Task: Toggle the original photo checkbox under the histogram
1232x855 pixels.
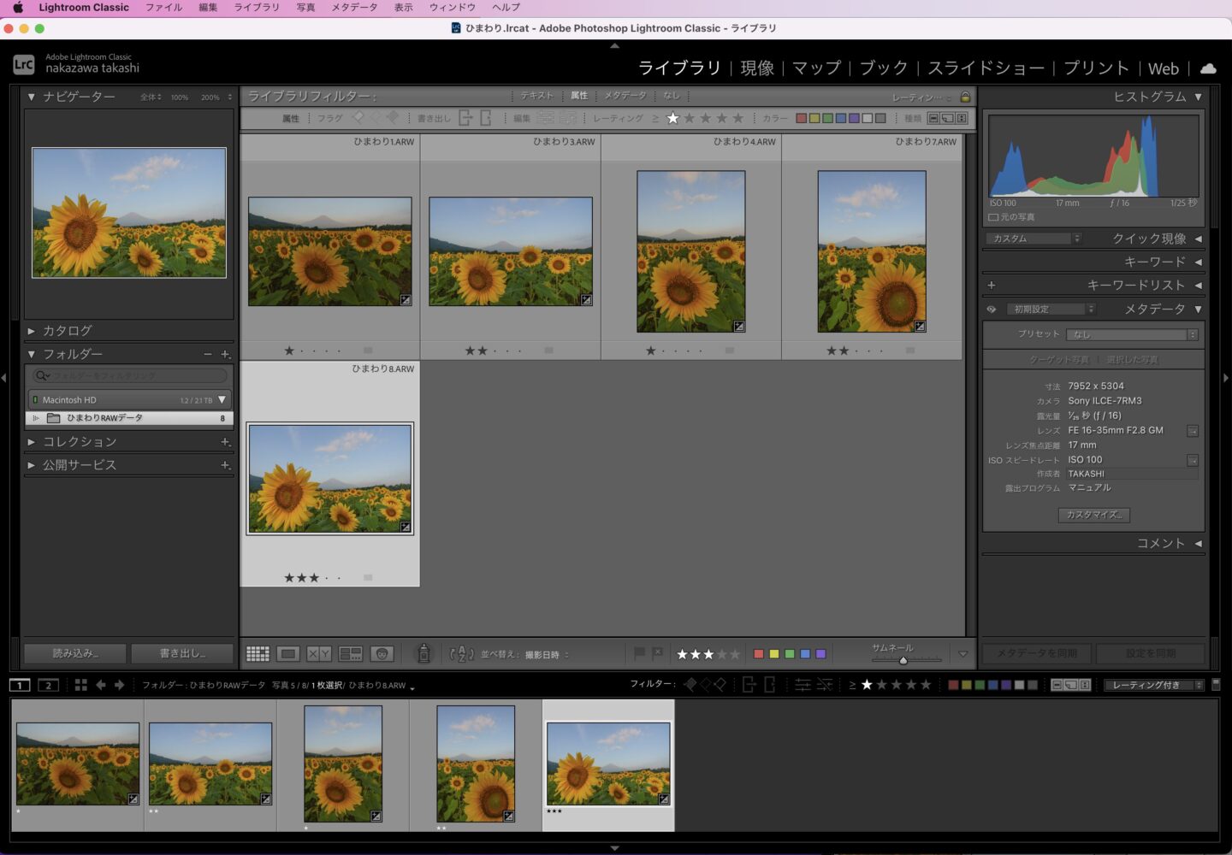Action: point(993,217)
